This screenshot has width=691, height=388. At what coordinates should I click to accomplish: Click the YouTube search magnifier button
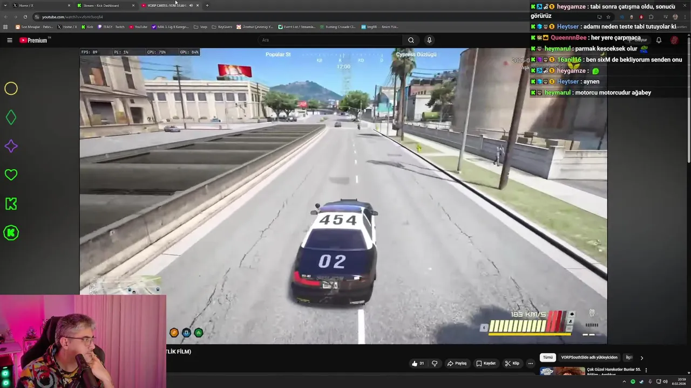click(x=411, y=40)
